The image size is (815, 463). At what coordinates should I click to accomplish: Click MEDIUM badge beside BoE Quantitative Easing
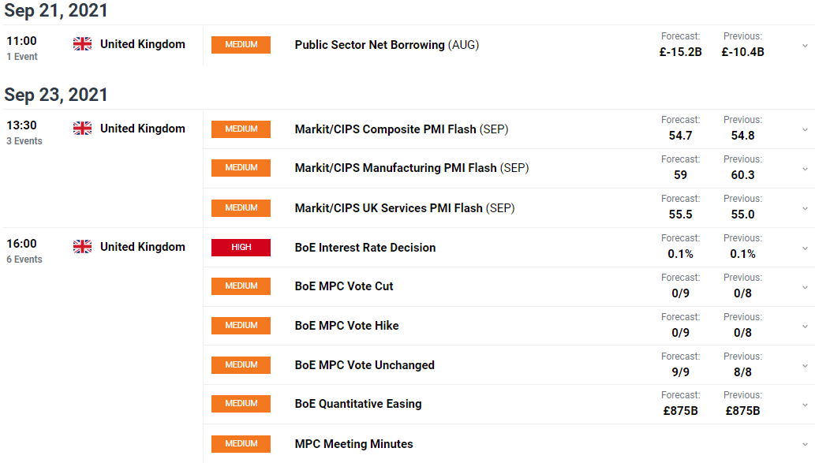tap(241, 404)
